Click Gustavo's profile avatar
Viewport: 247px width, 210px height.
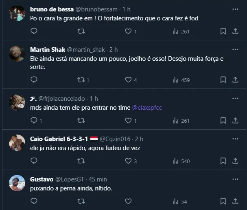[17, 183]
